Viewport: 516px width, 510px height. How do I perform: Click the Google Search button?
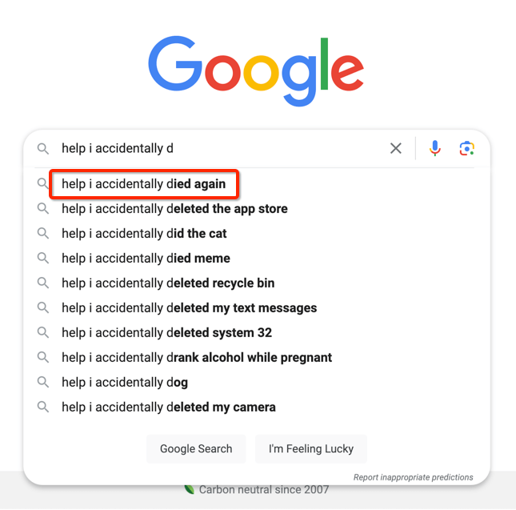point(196,449)
